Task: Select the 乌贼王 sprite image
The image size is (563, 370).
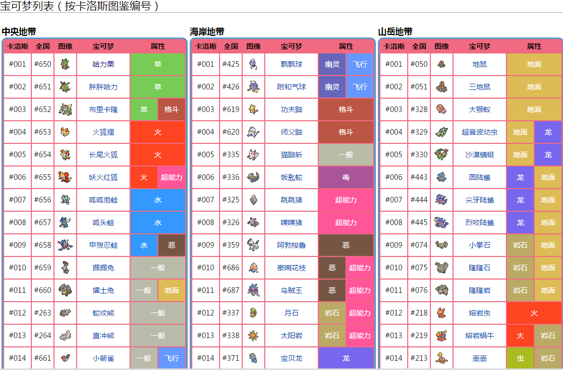Action: [253, 290]
